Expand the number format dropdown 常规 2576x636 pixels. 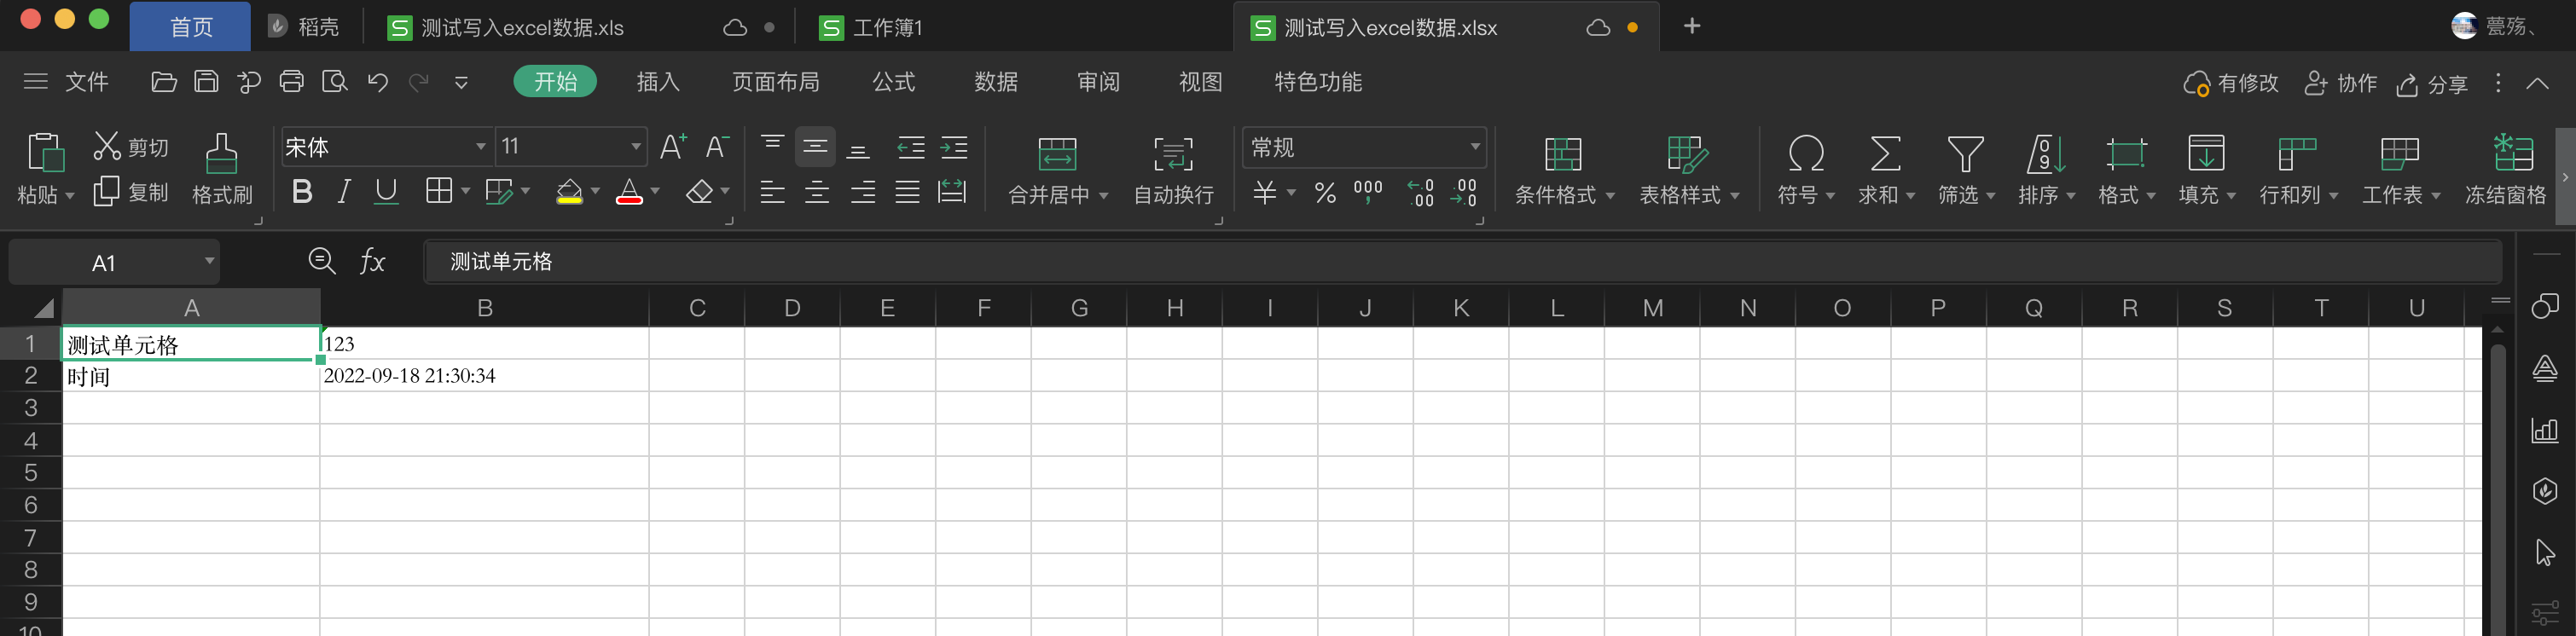[x=1474, y=147]
